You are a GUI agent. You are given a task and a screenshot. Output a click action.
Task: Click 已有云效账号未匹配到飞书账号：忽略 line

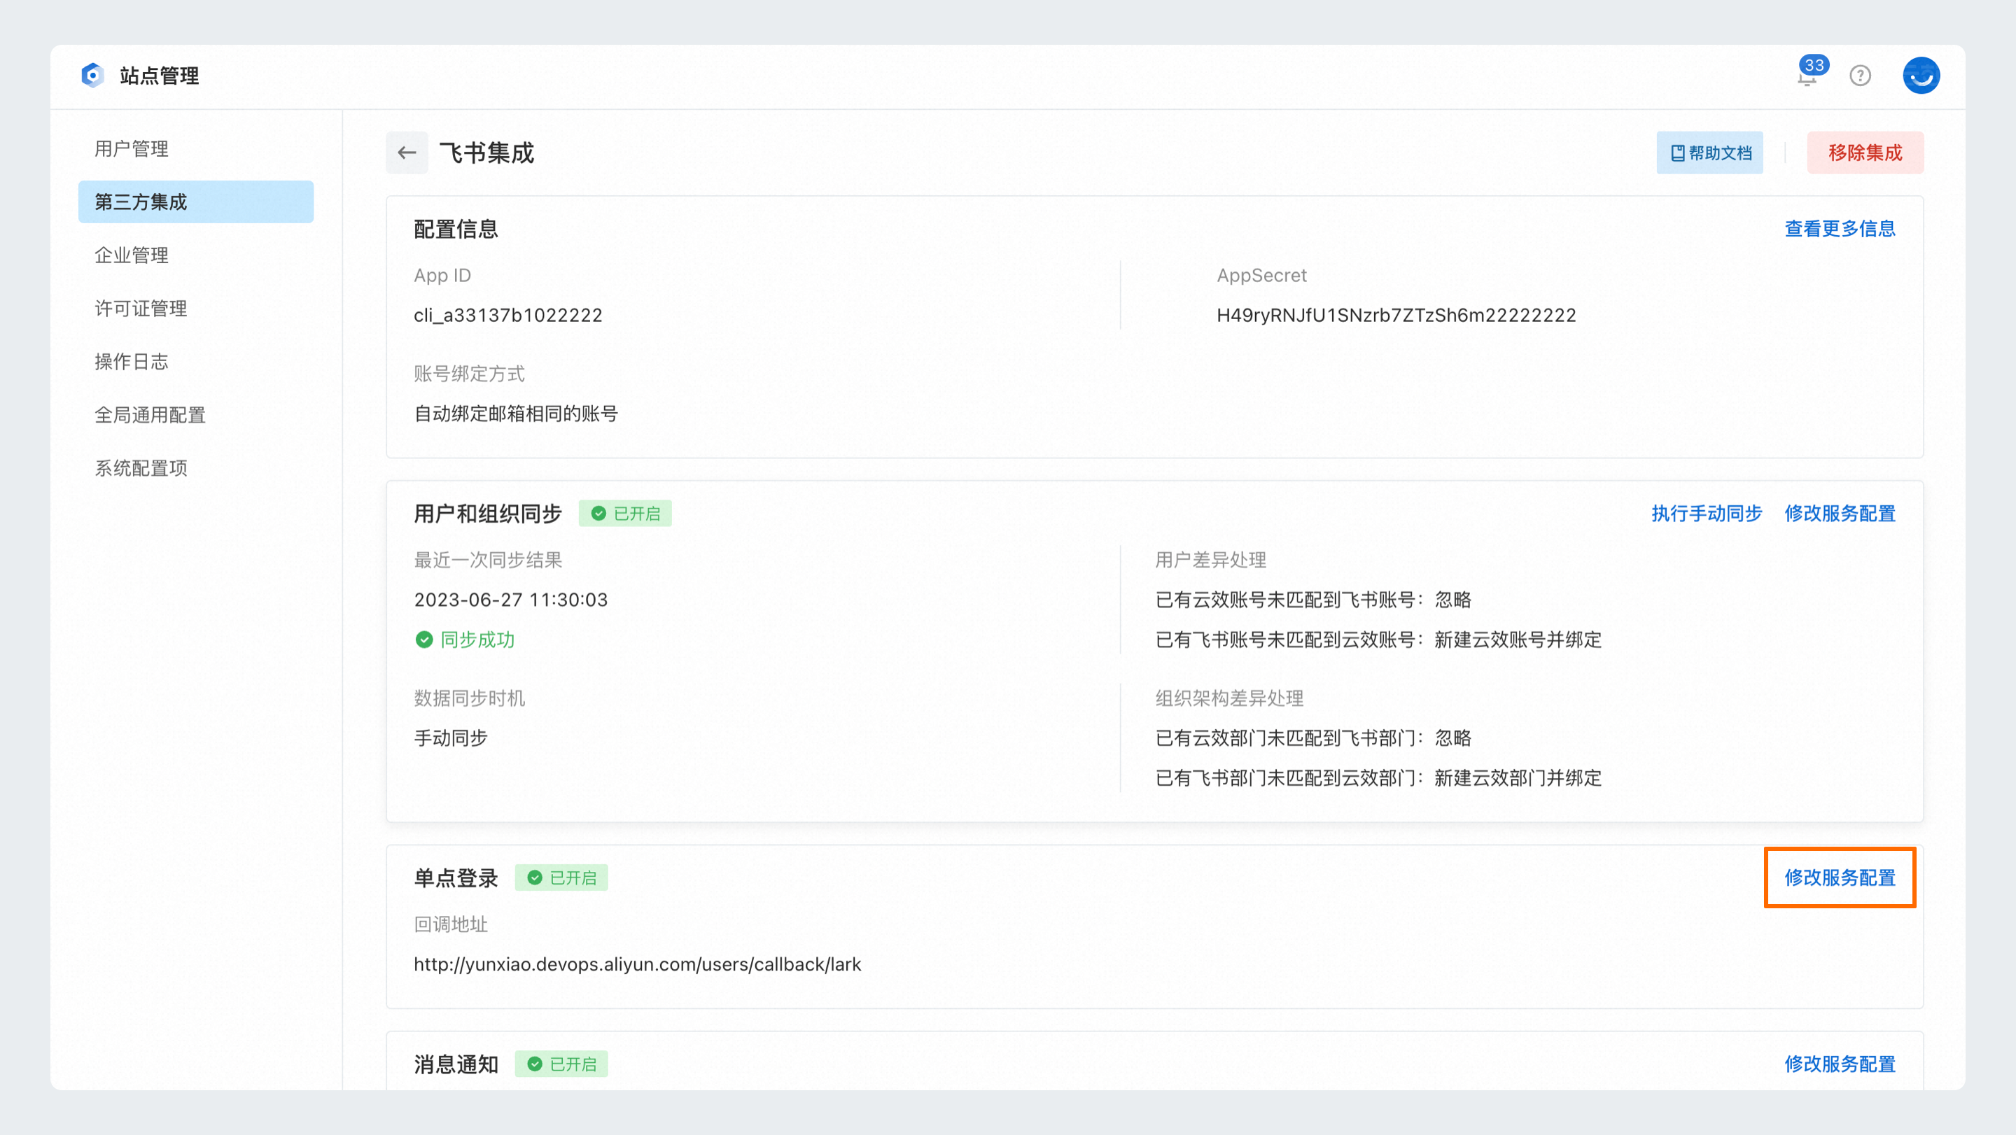pos(1313,600)
